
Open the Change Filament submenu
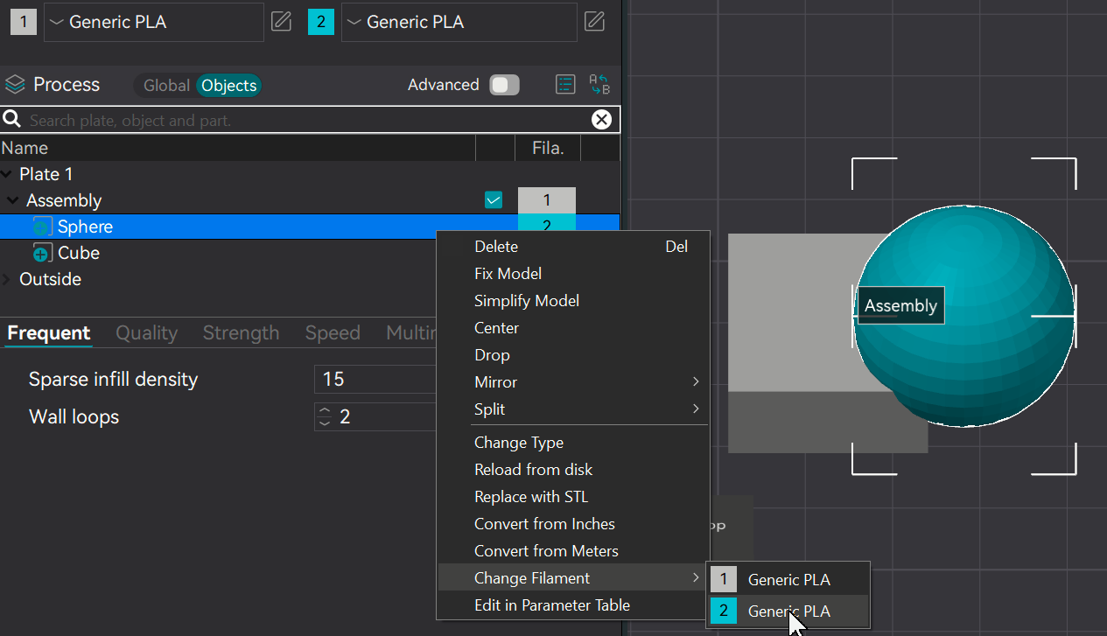pyautogui.click(x=573, y=578)
